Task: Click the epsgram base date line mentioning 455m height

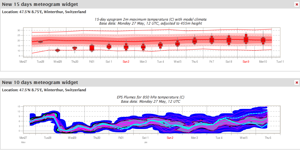Action: [x=150, y=24]
